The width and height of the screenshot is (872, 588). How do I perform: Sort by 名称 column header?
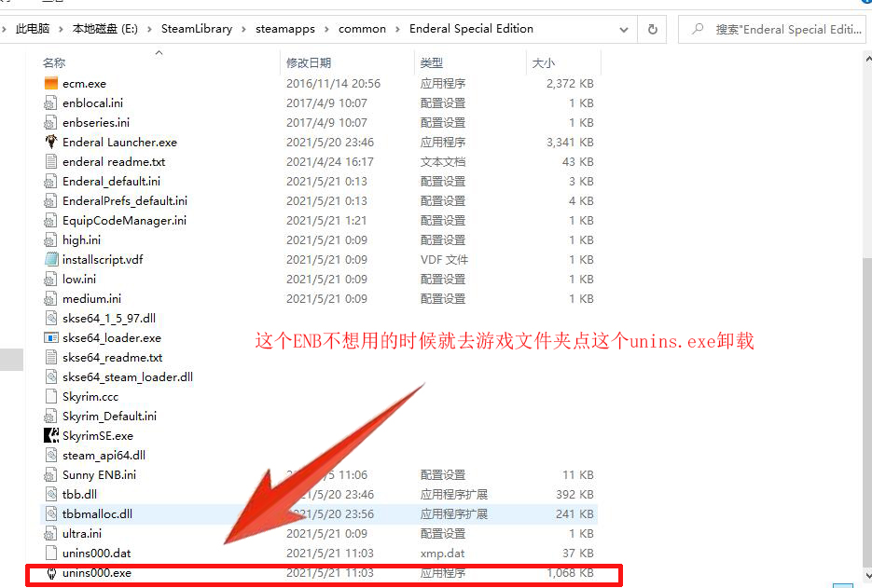pyautogui.click(x=54, y=62)
